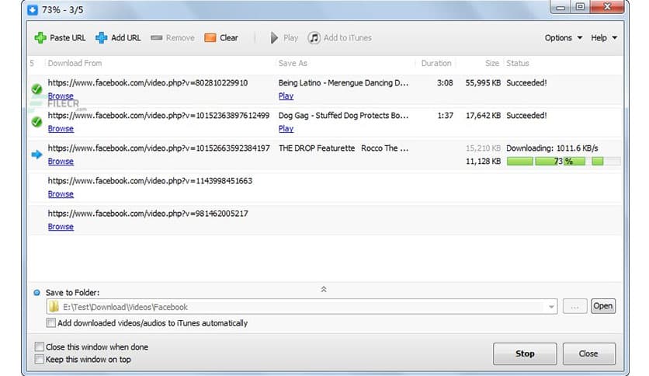Image resolution: width=649 pixels, height=376 pixels.
Task: Click the 73% download progress bar
Action: pyautogui.click(x=564, y=161)
